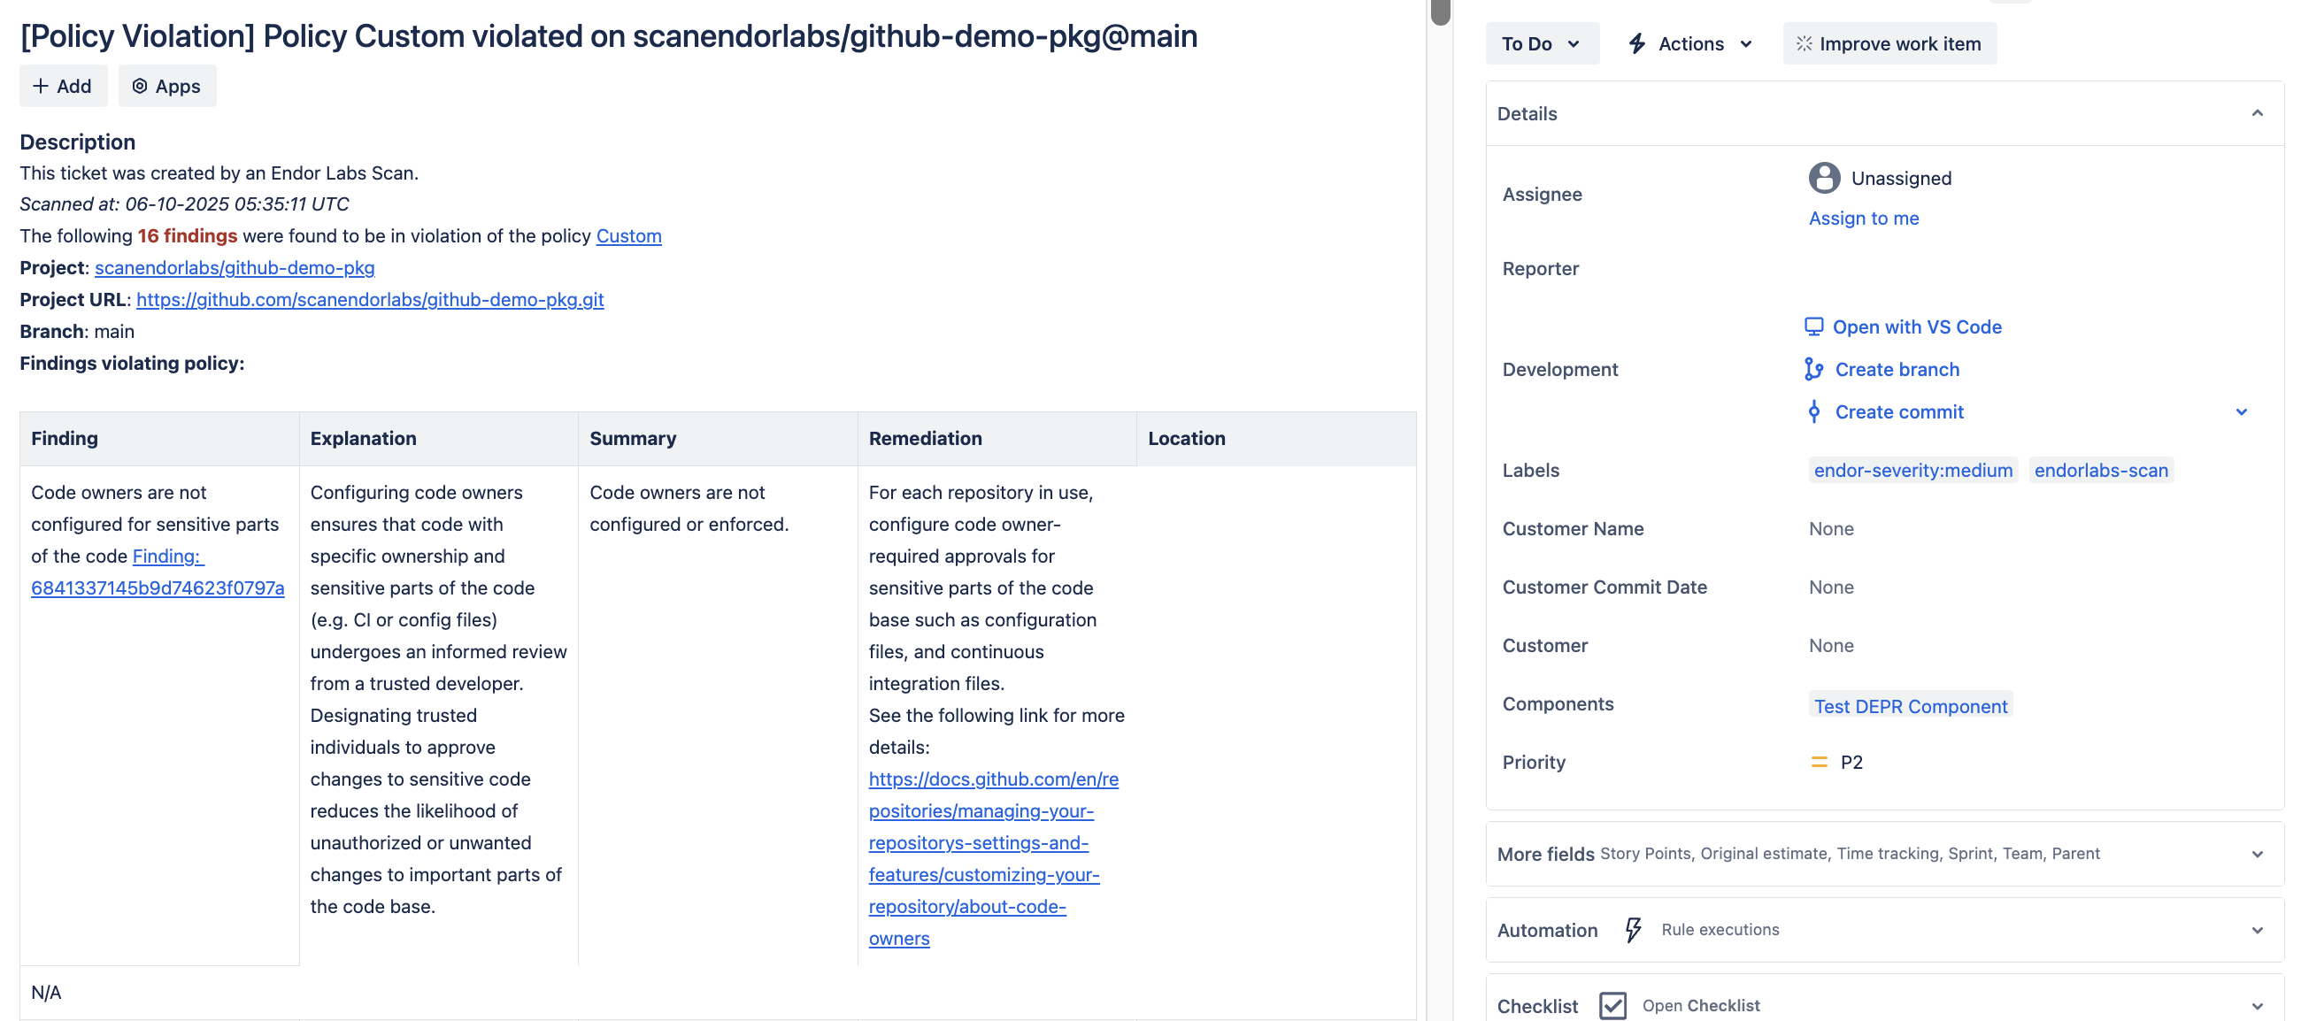The width and height of the screenshot is (2301, 1021).
Task: Click the P2 priority value
Action: (1851, 762)
